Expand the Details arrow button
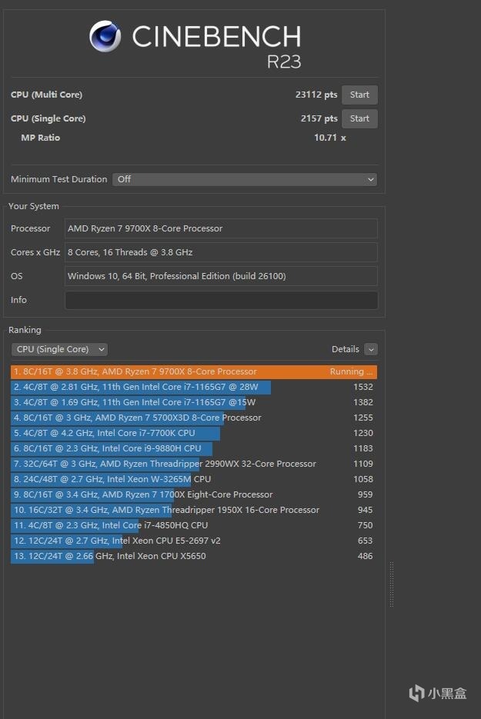The image size is (481, 719). (371, 349)
